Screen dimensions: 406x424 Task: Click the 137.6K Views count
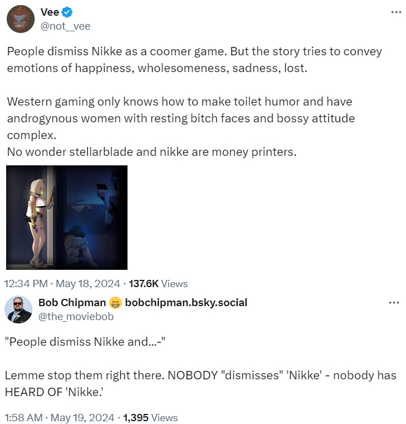158,284
